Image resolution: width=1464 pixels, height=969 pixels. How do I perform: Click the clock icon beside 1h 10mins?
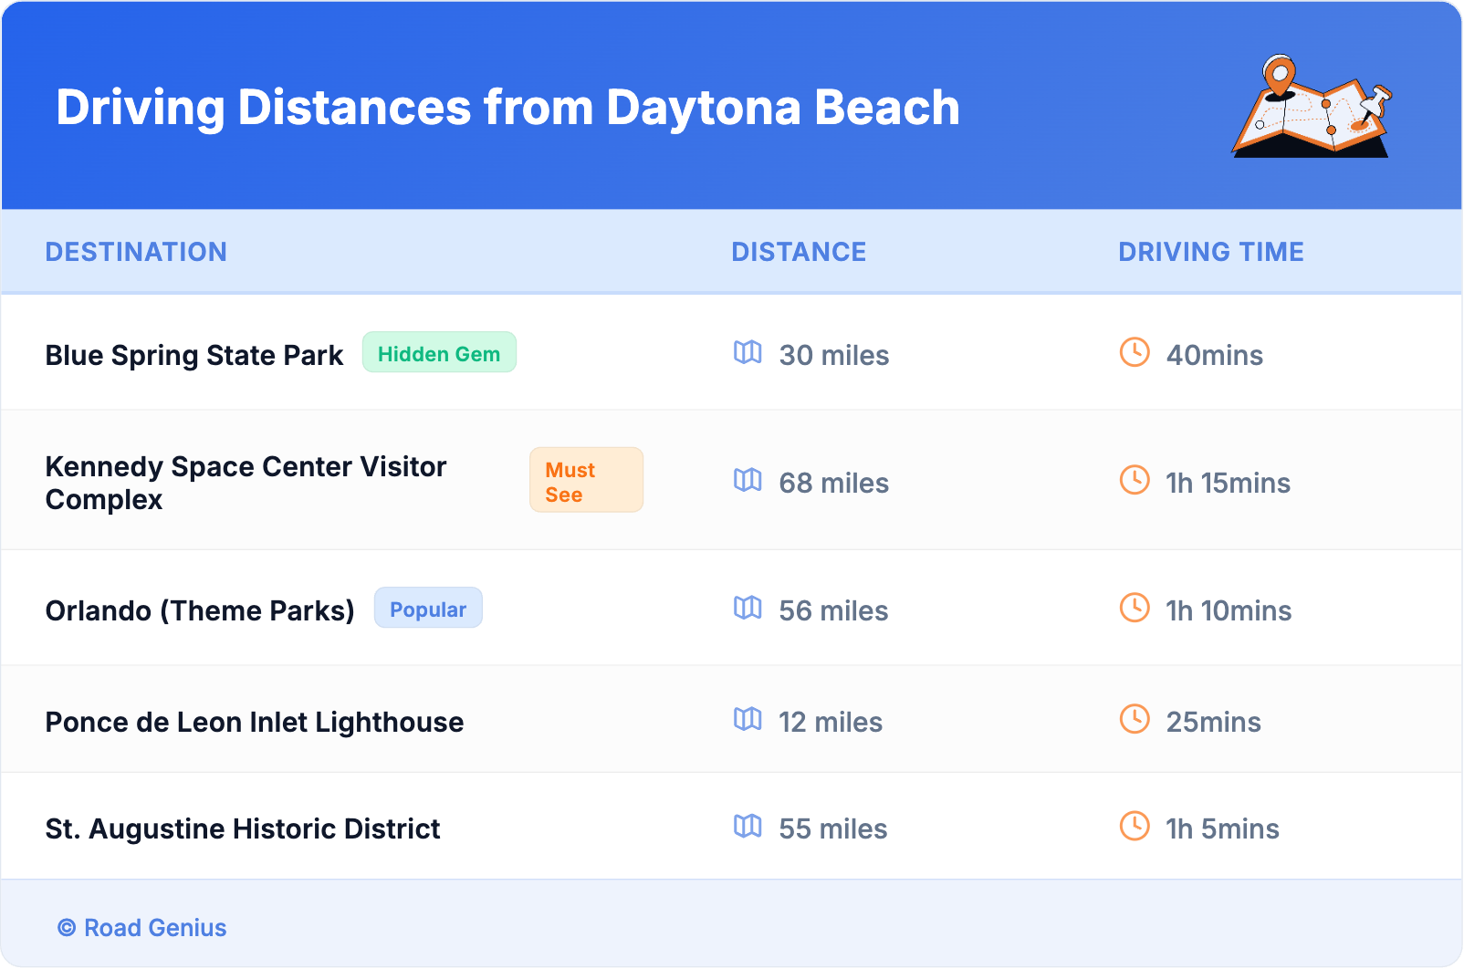(1135, 608)
